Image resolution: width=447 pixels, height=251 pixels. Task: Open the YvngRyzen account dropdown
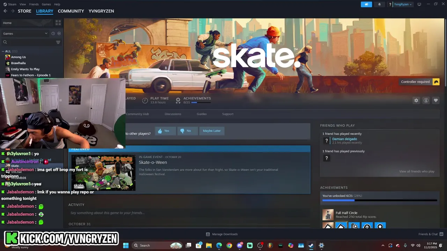403,4
